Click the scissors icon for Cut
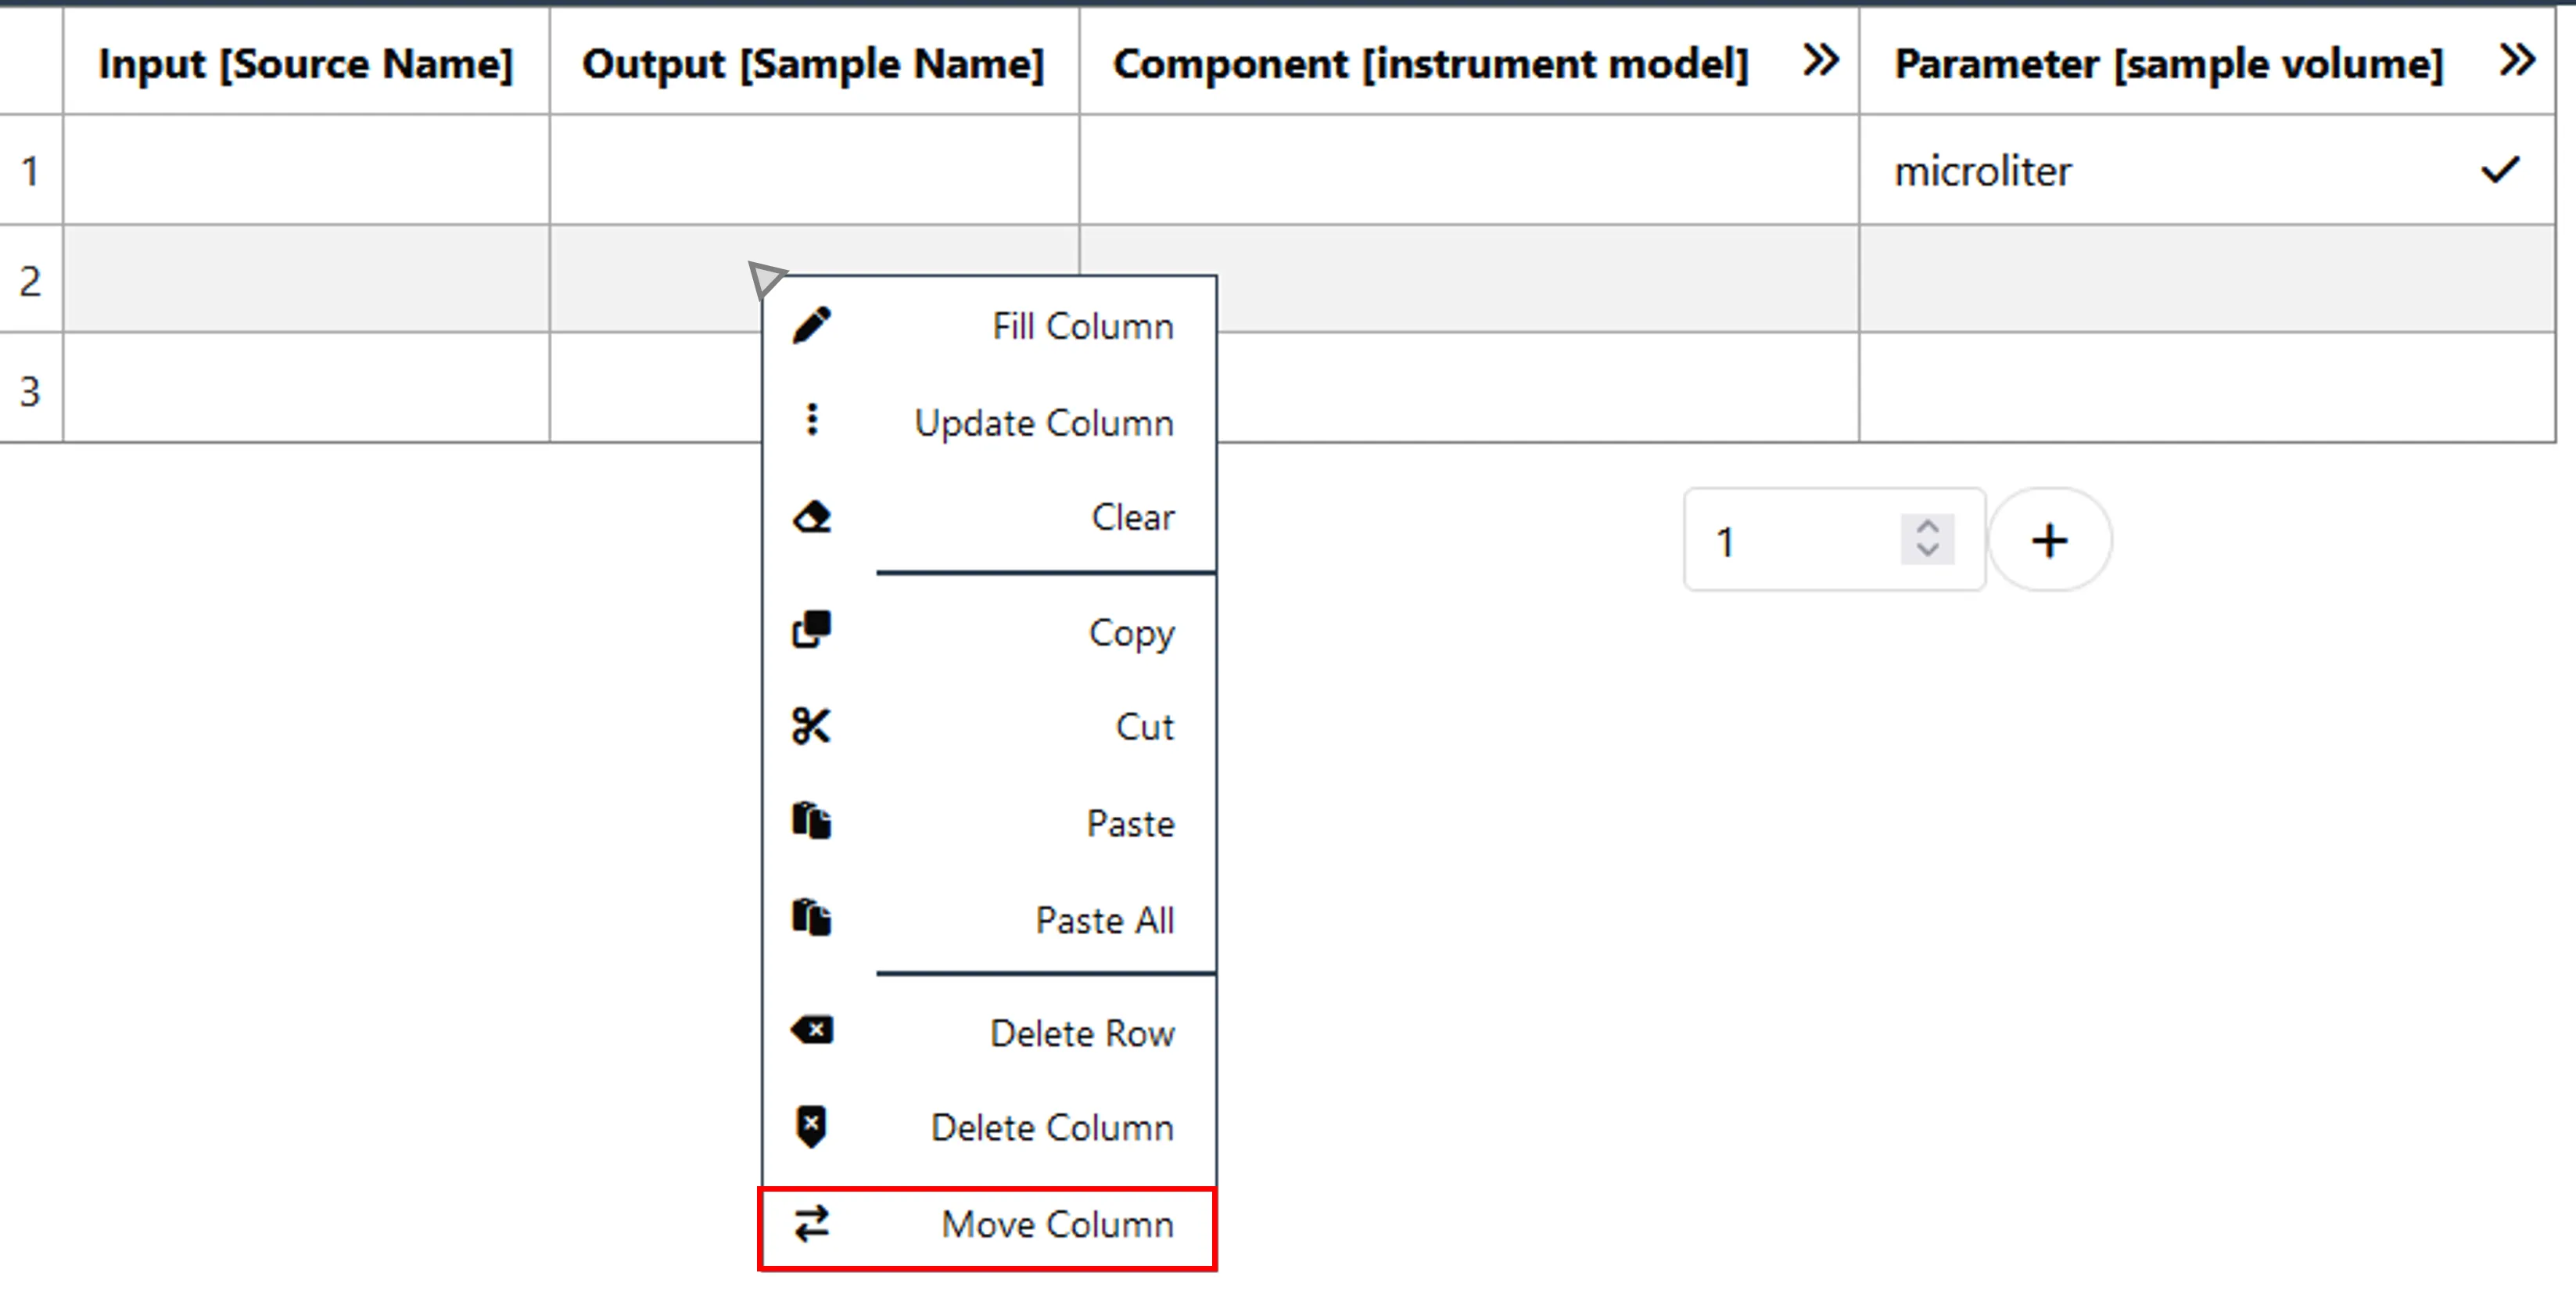Screen dimensions: 2576x1291 click(811, 725)
